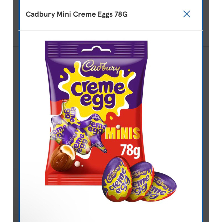Image resolution: width=222 pixels, height=222 pixels.
Task: Click the Cadbury Mini Creme Eggs 78G title
Action: [x=77, y=14]
